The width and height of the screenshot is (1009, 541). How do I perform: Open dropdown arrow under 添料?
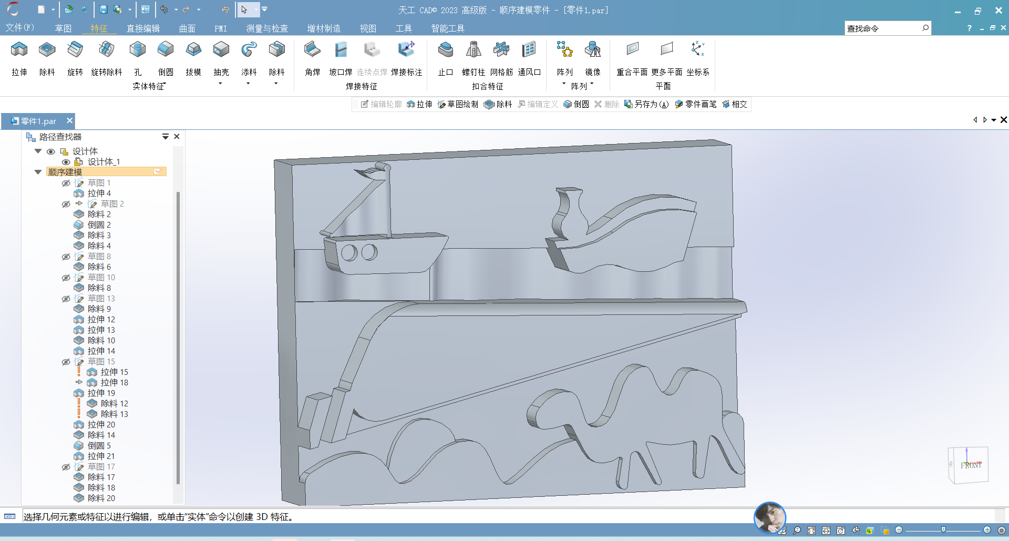pos(249,84)
